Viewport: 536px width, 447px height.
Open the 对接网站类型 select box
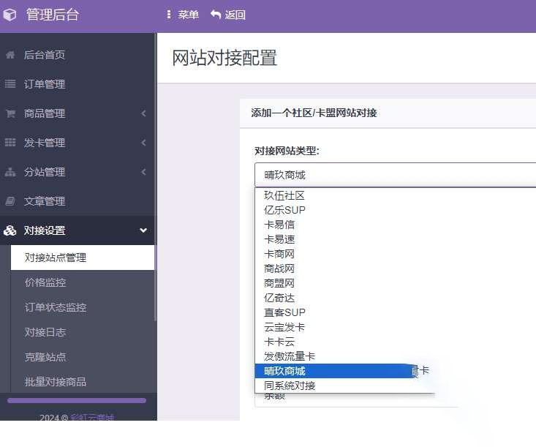pos(395,175)
